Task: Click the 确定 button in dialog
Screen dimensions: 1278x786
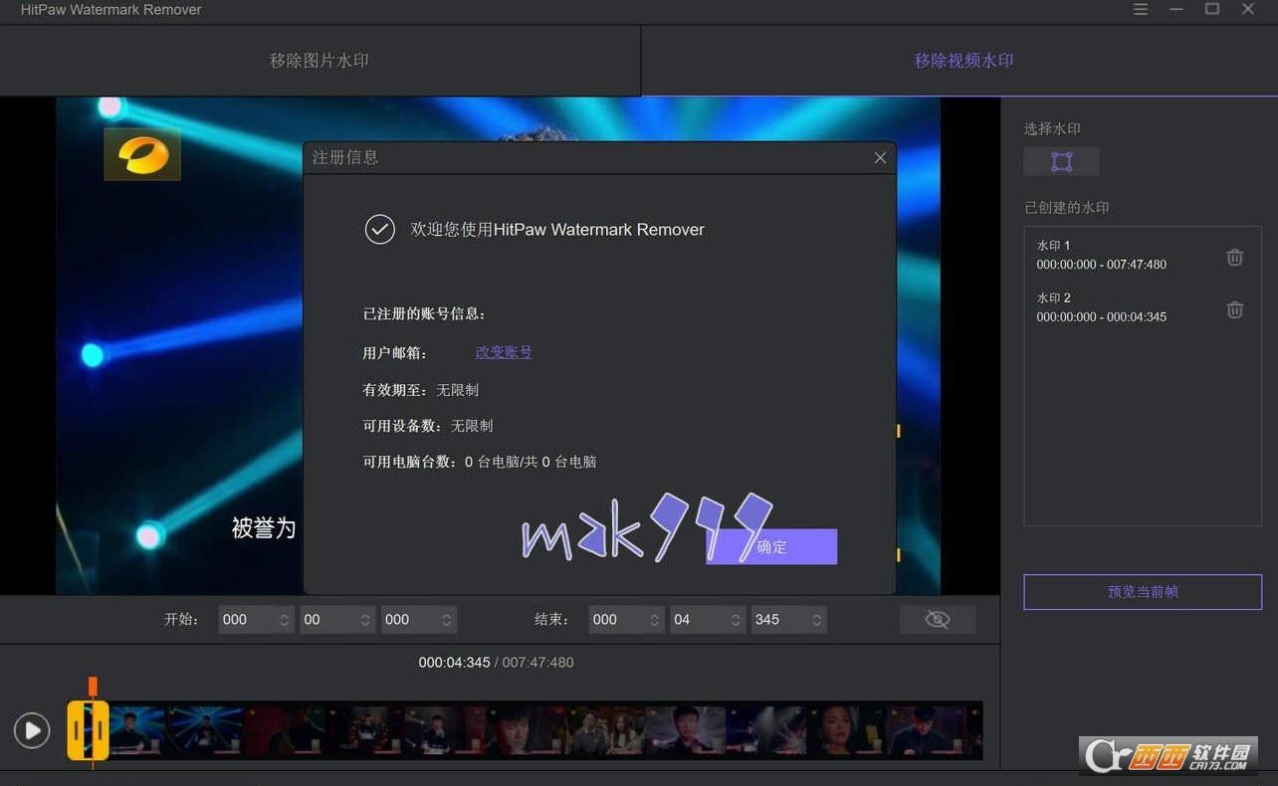Action: coord(771,547)
